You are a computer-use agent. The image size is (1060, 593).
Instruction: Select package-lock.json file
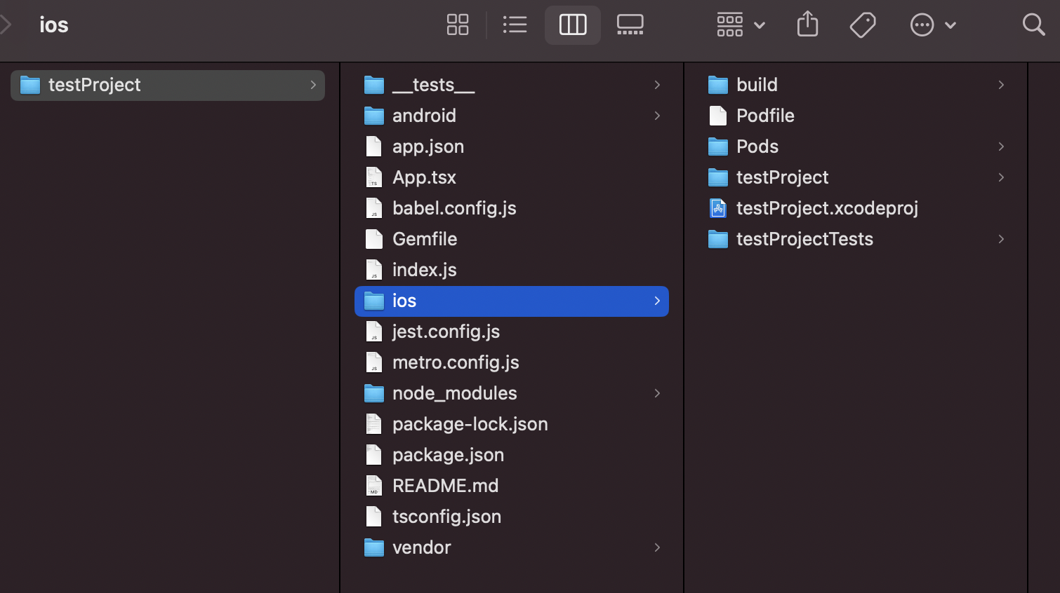click(x=512, y=425)
